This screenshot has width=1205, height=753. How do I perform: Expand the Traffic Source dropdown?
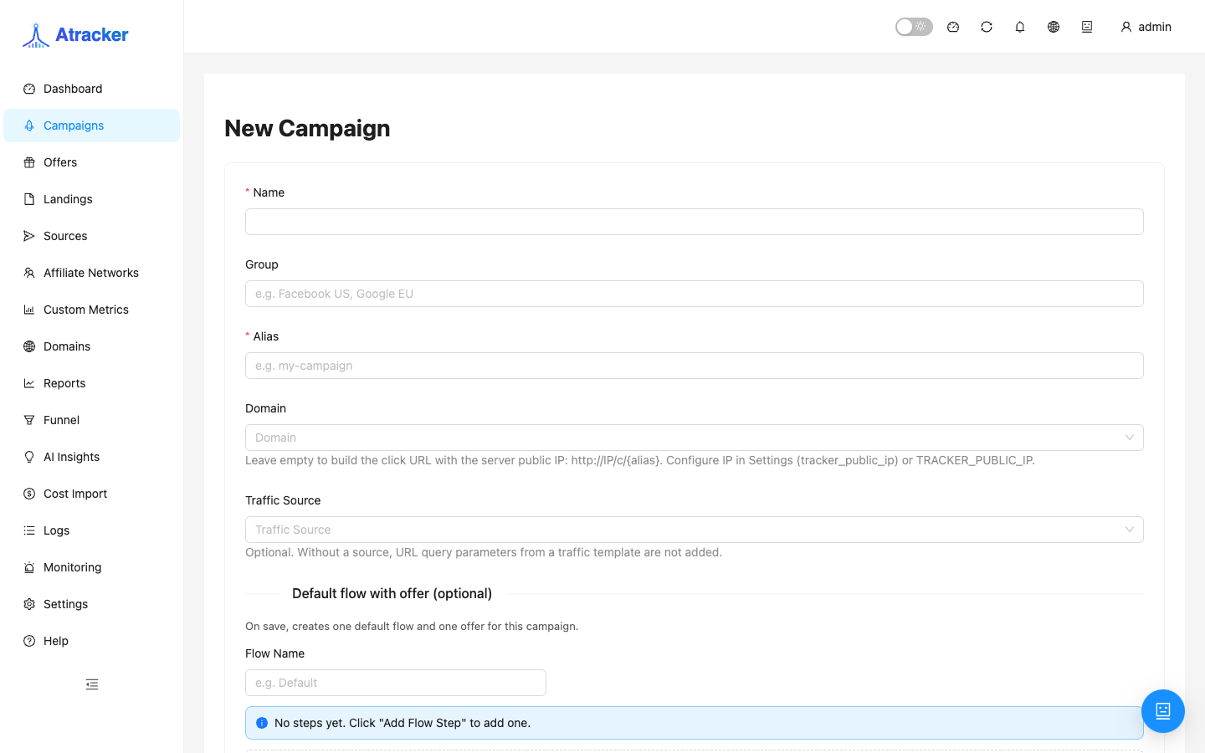pyautogui.click(x=695, y=530)
